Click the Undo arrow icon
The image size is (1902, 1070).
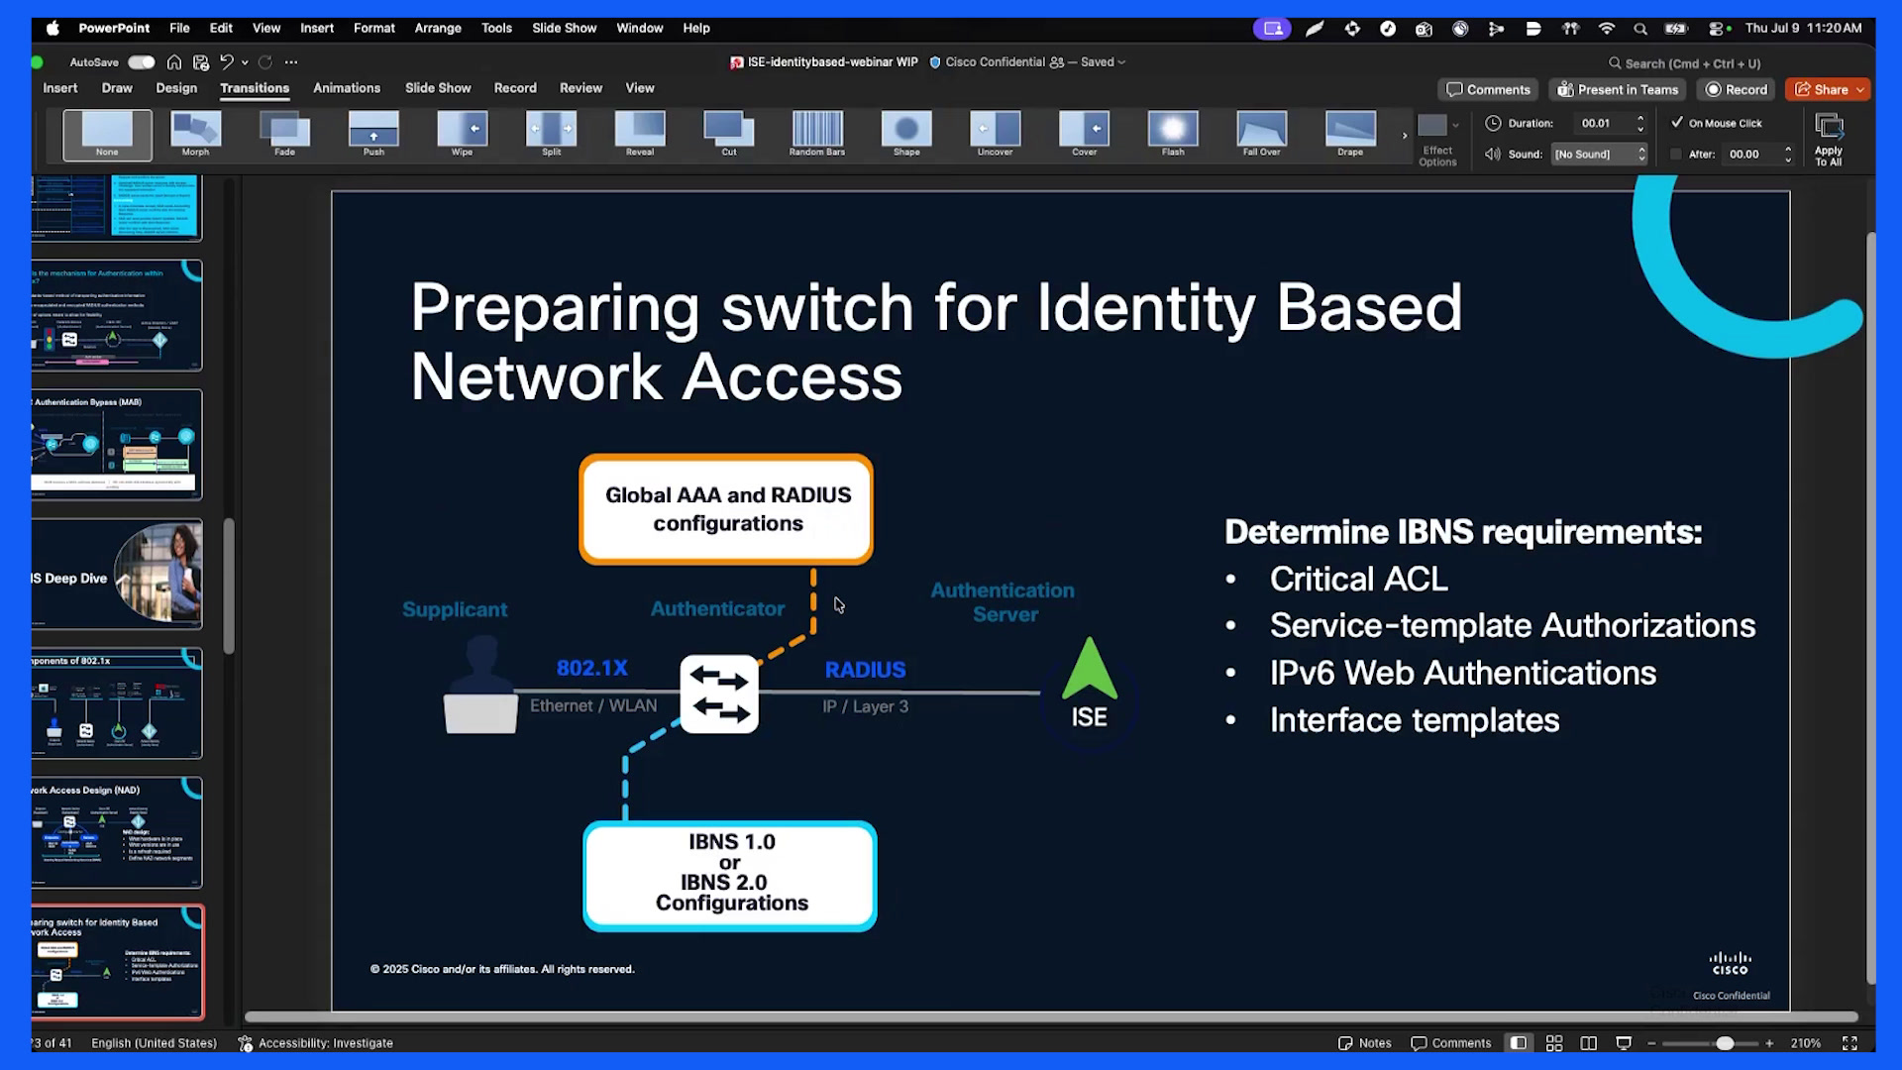coord(227,62)
